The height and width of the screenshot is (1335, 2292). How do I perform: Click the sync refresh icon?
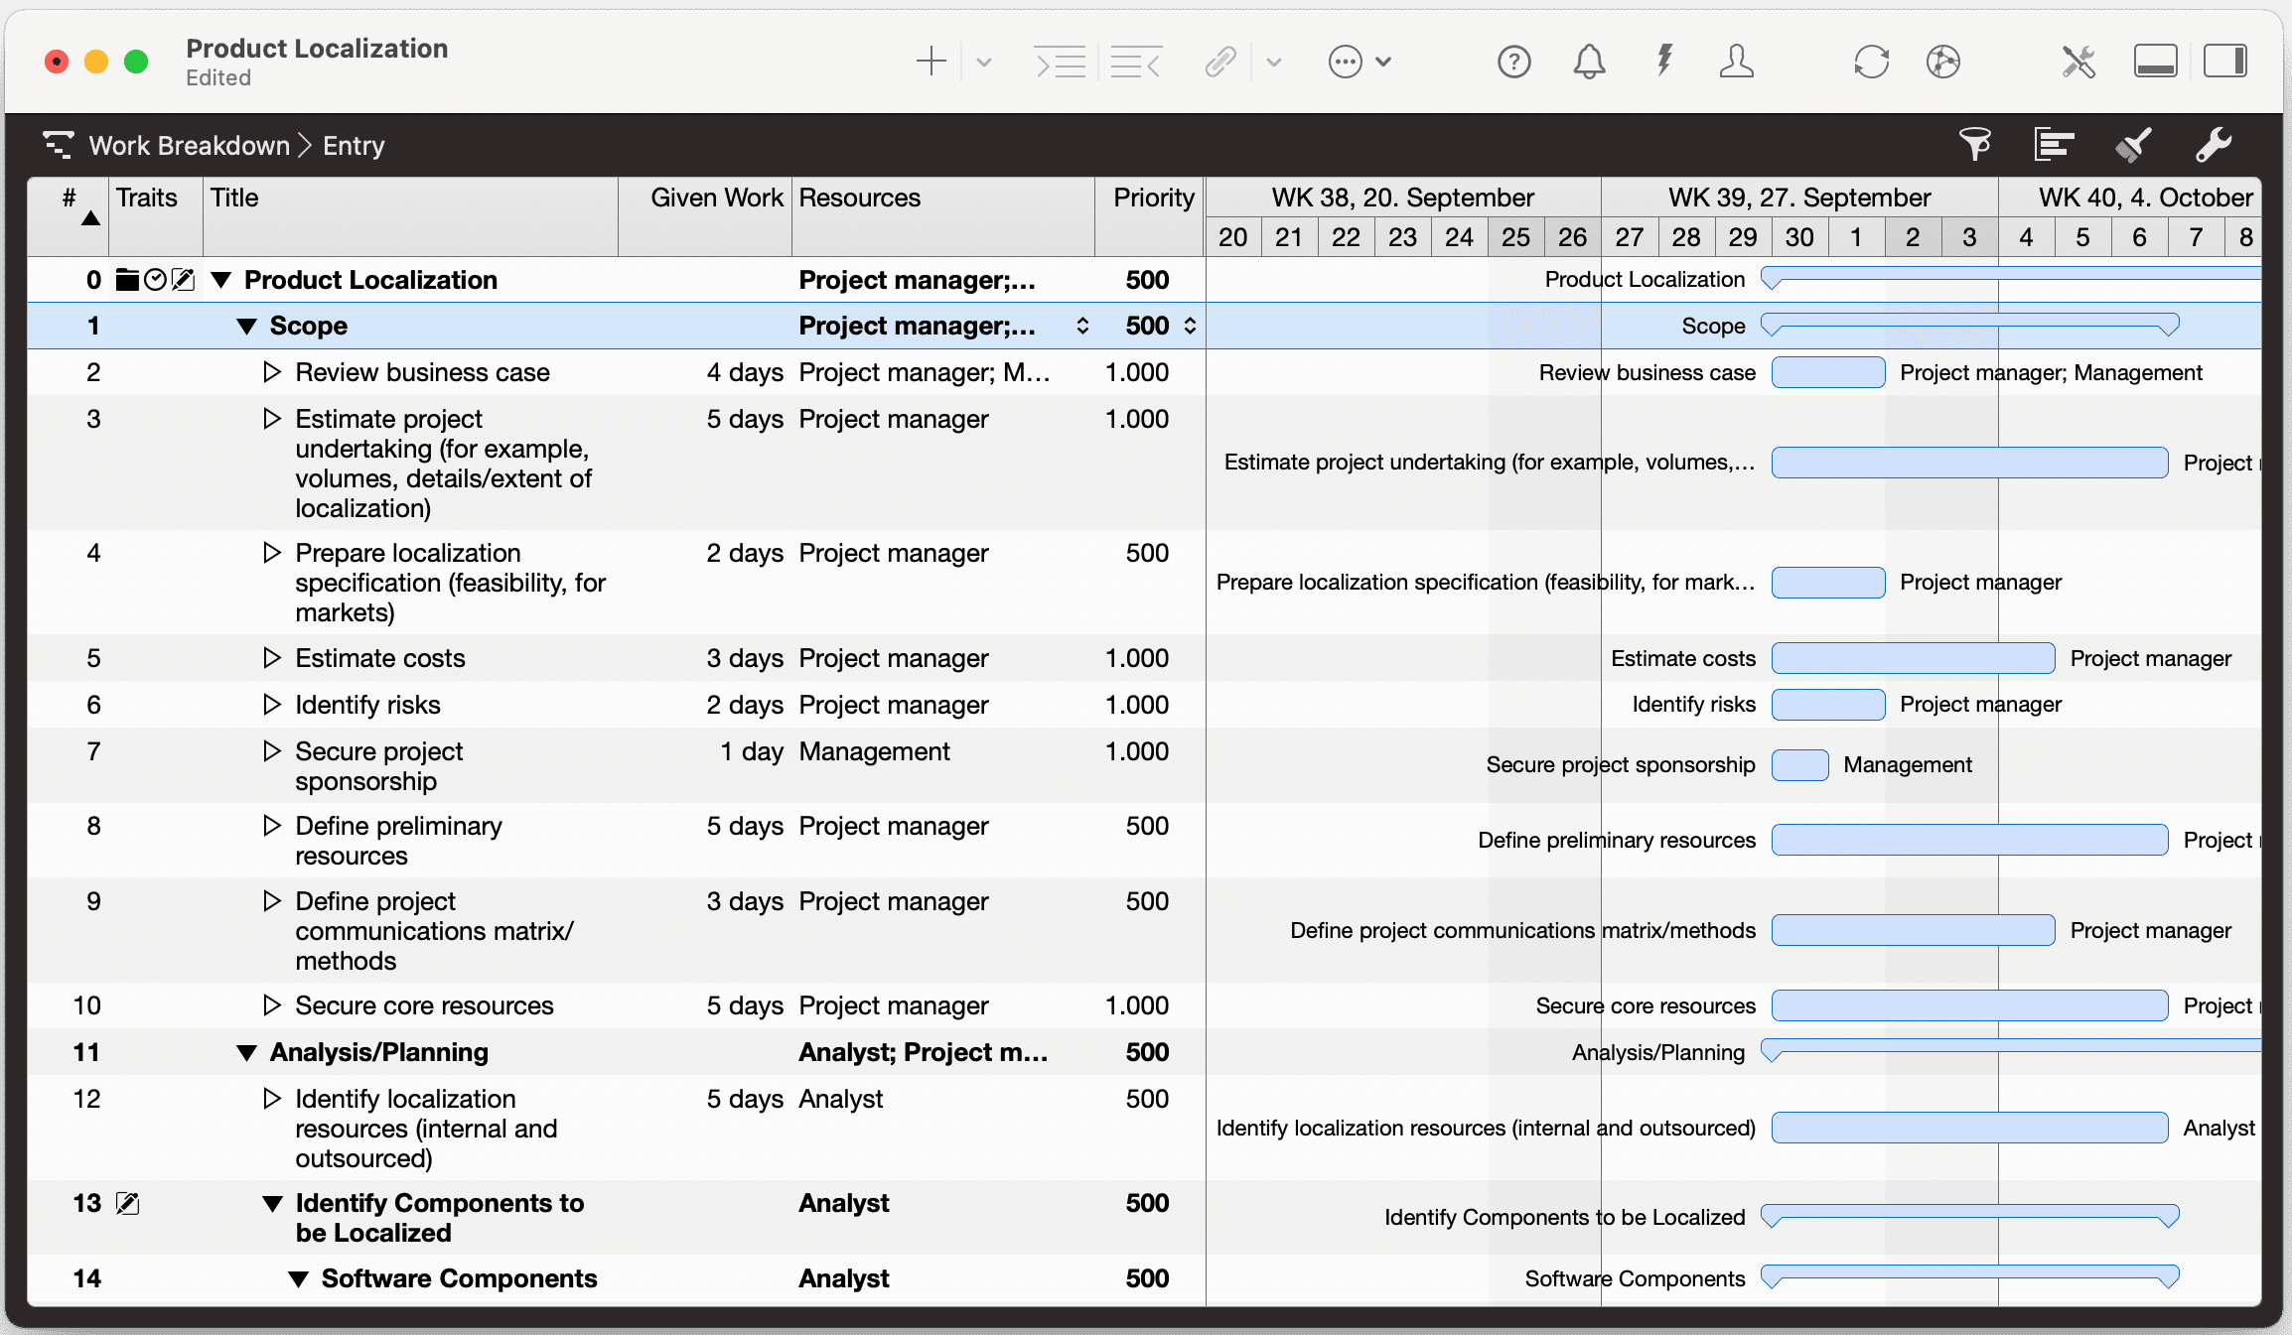click(x=1871, y=63)
